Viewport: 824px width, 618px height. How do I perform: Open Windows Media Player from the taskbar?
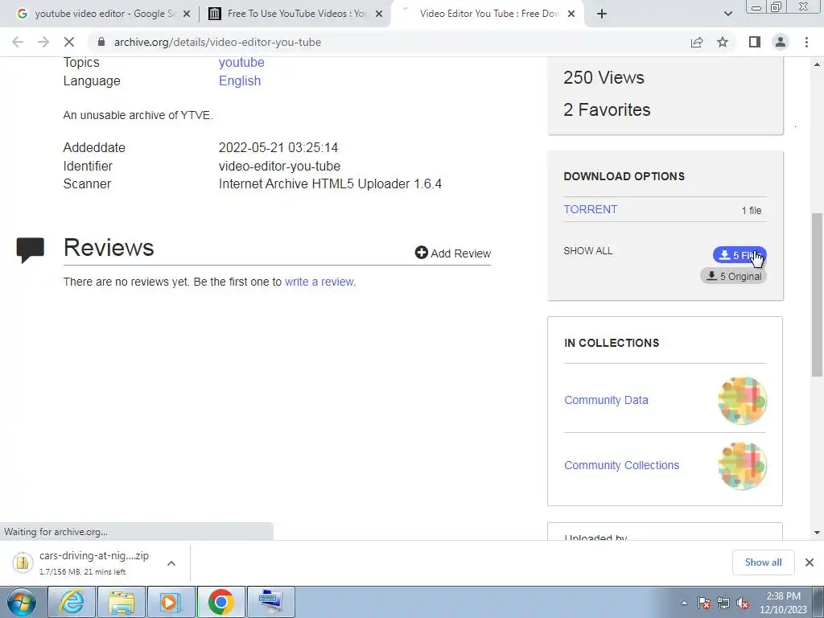pos(171,602)
